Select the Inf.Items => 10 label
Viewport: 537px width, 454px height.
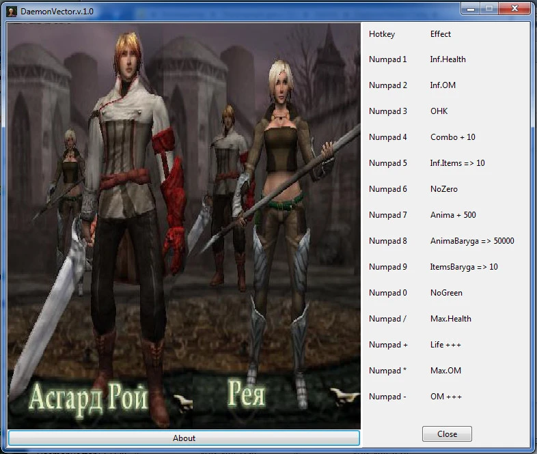click(457, 163)
